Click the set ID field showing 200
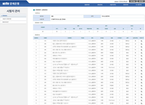145x105 pixels. coord(67,16)
